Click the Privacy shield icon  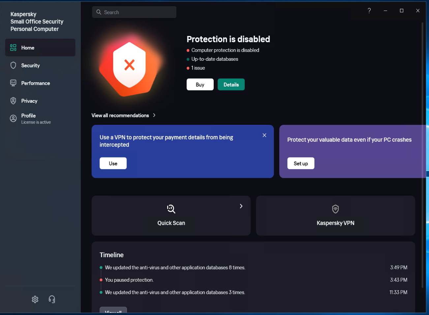[x=13, y=101]
